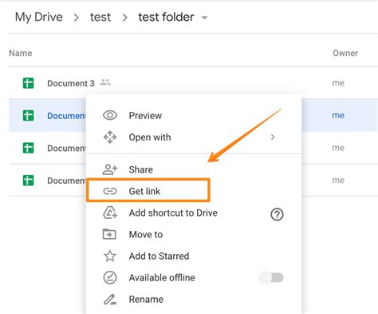The width and height of the screenshot is (378, 314).
Task: Click the shared people icon beside Document 3
Action: point(105,82)
